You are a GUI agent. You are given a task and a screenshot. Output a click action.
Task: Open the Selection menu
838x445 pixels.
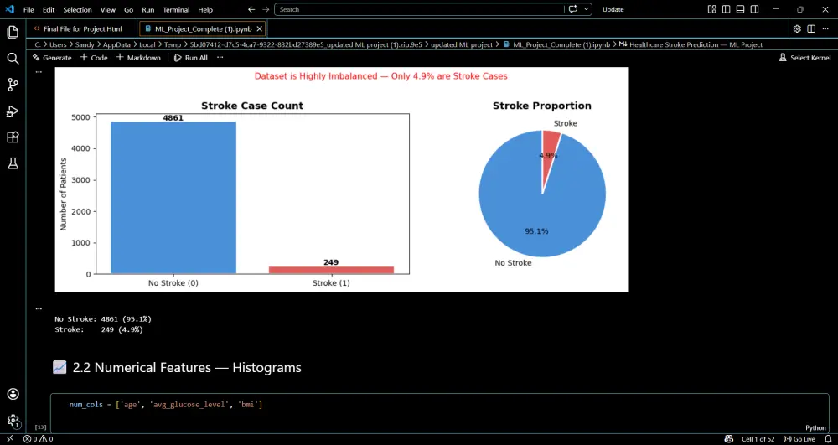77,9
